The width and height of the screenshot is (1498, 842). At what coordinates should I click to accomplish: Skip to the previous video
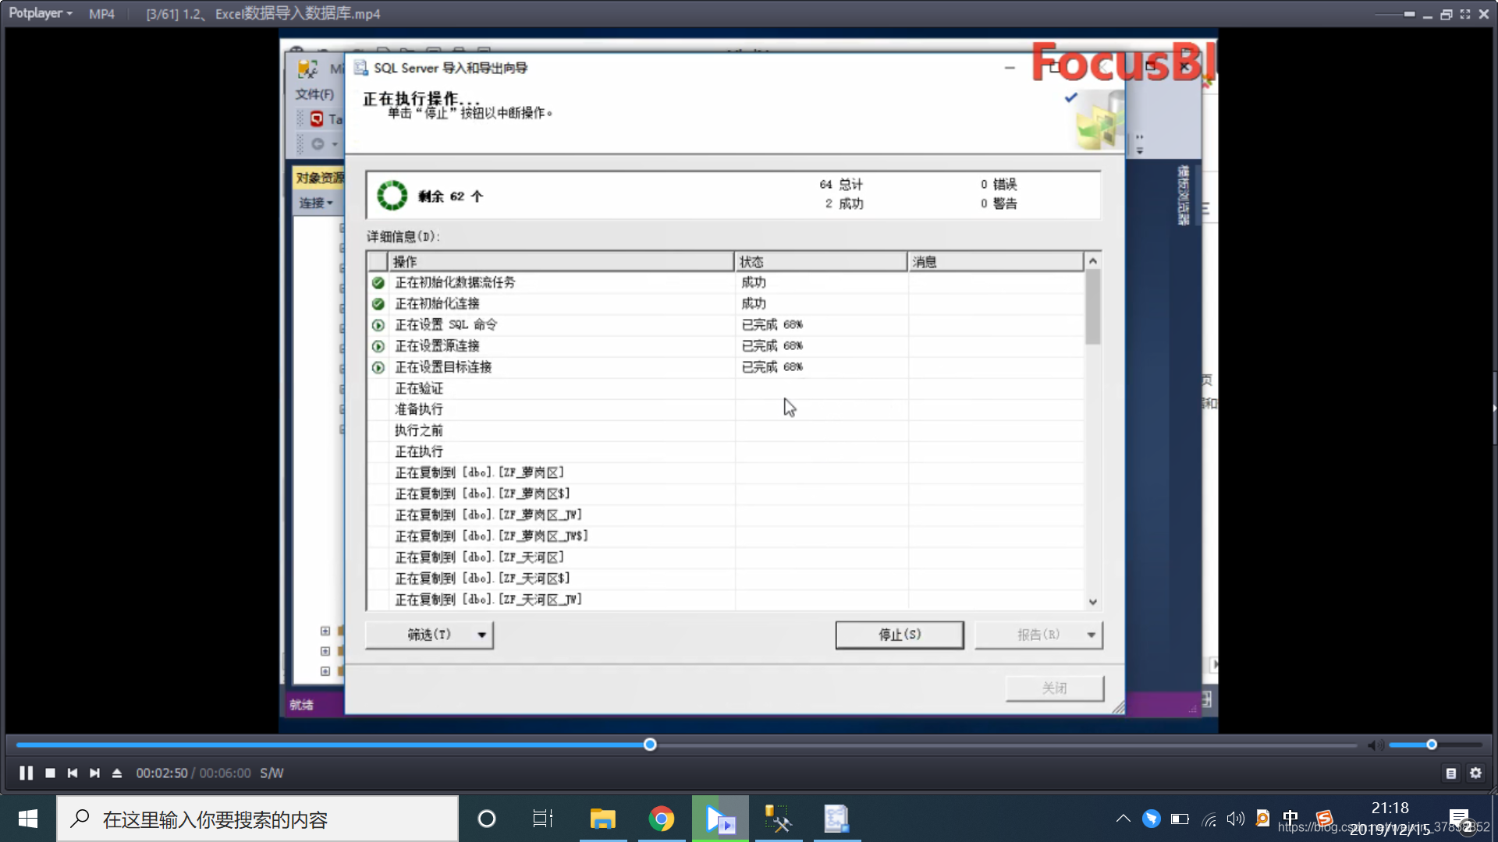tap(73, 773)
